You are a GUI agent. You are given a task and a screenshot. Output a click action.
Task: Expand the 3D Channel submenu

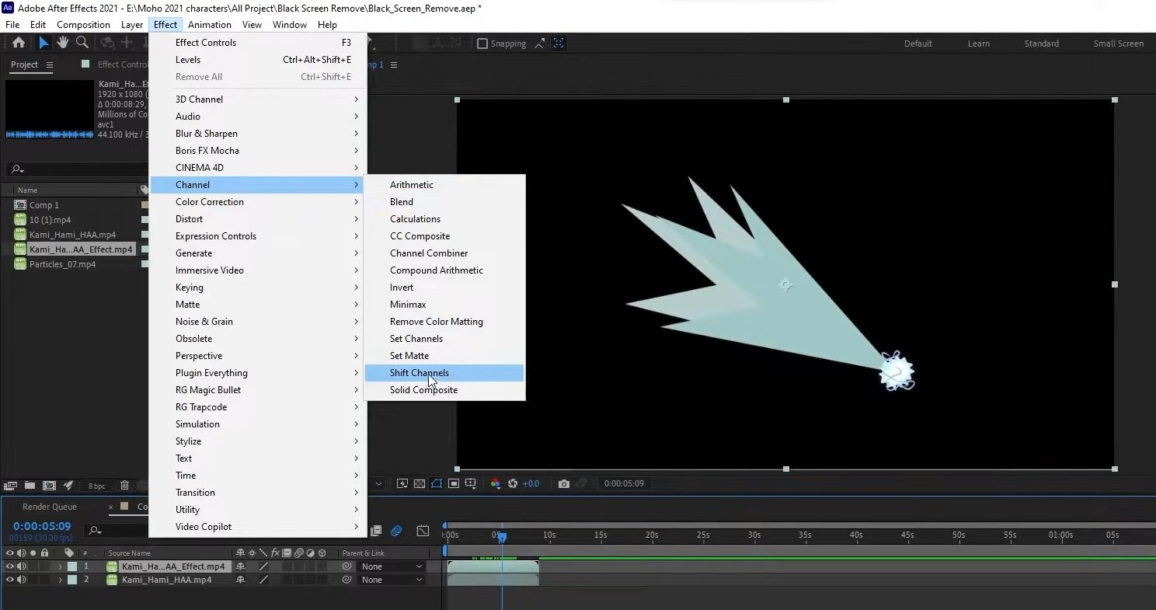point(257,99)
